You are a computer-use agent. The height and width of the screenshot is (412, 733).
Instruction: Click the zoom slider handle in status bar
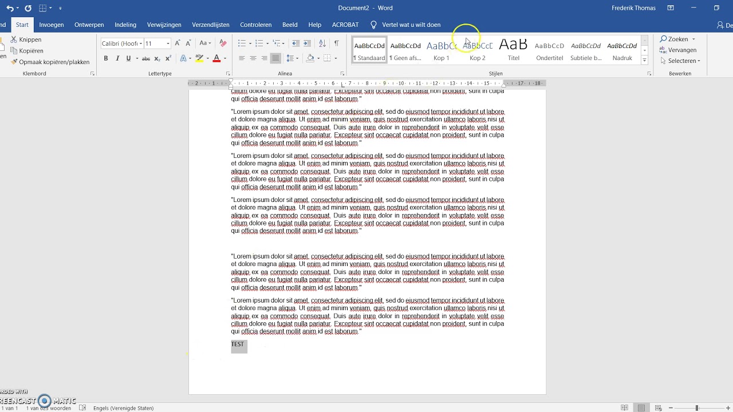pos(697,408)
